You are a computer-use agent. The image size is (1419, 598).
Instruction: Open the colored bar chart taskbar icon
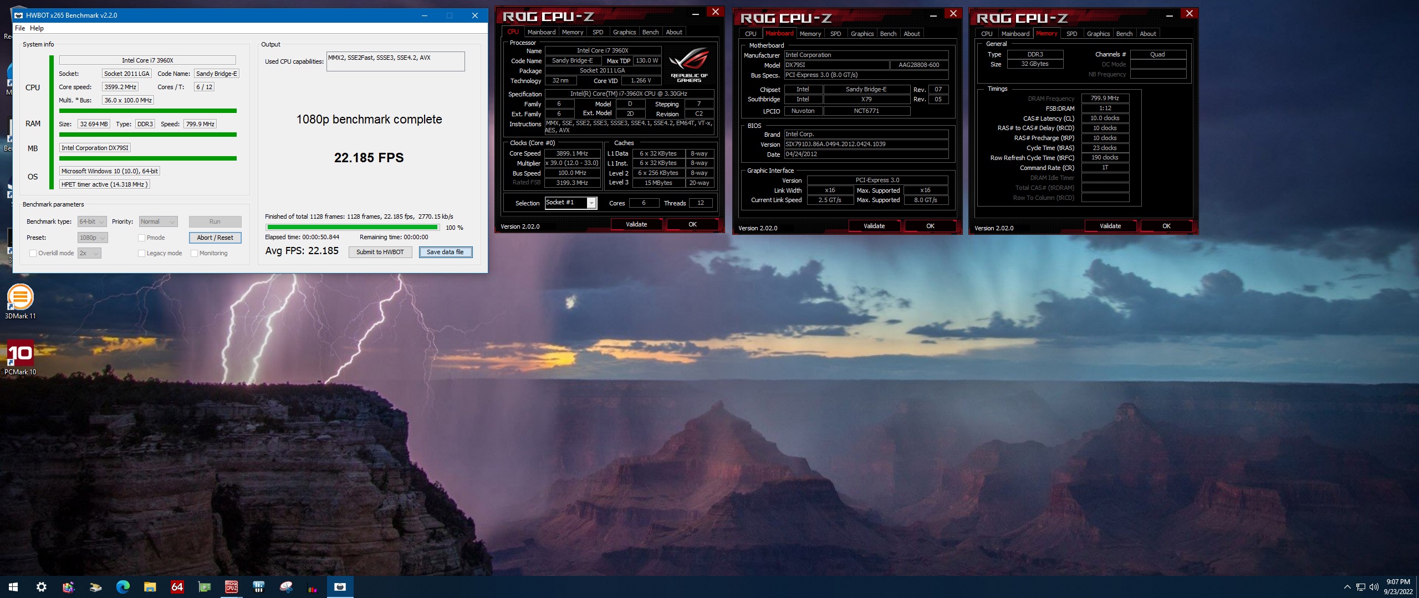(x=313, y=587)
